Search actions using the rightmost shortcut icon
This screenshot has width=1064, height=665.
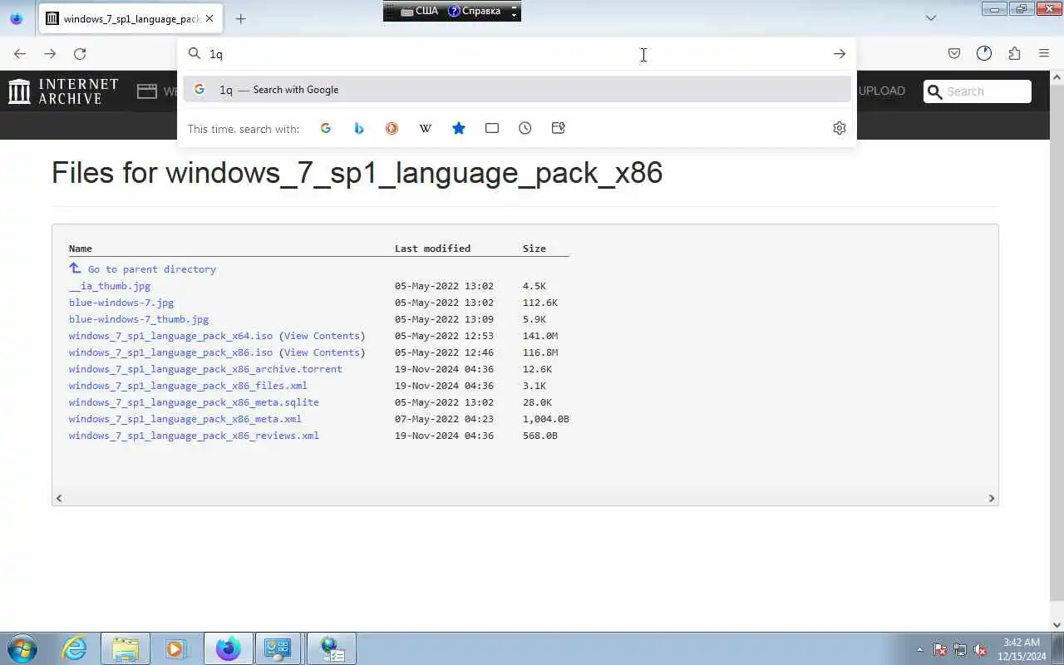(x=559, y=128)
